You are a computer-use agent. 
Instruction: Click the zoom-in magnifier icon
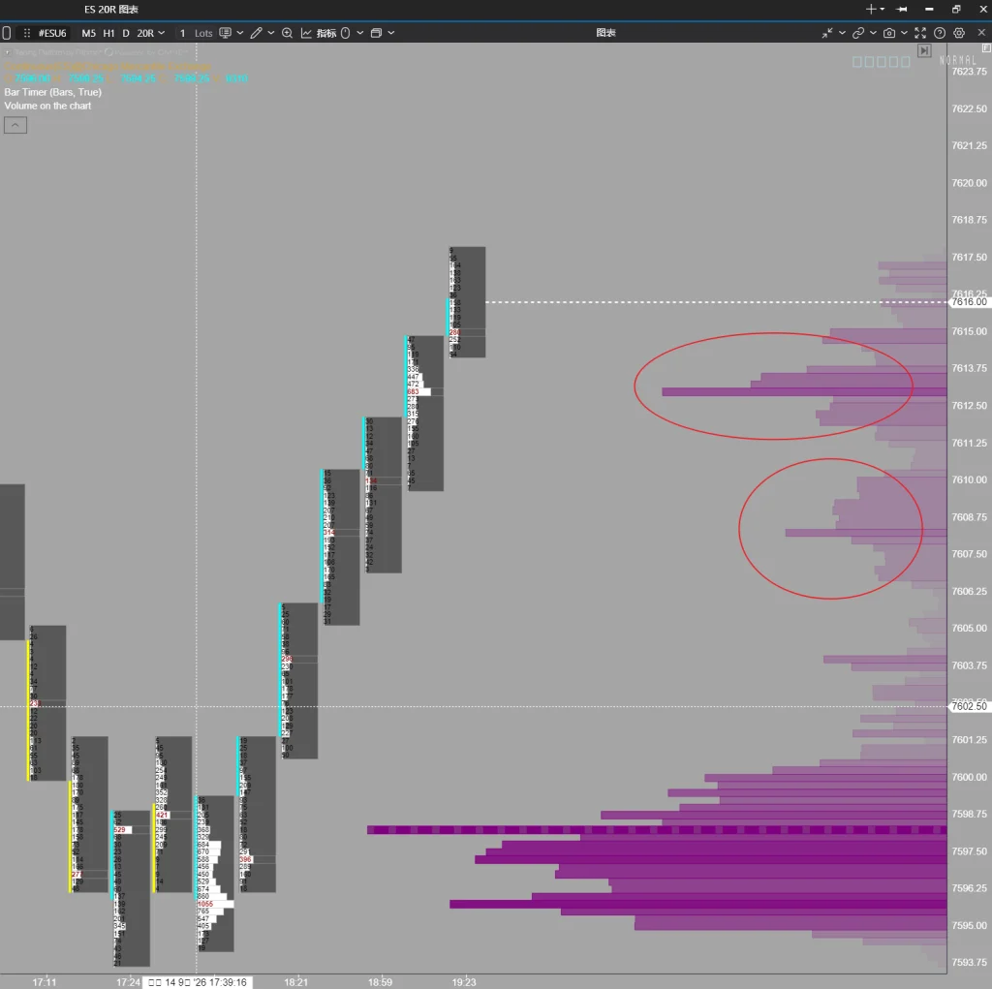287,33
